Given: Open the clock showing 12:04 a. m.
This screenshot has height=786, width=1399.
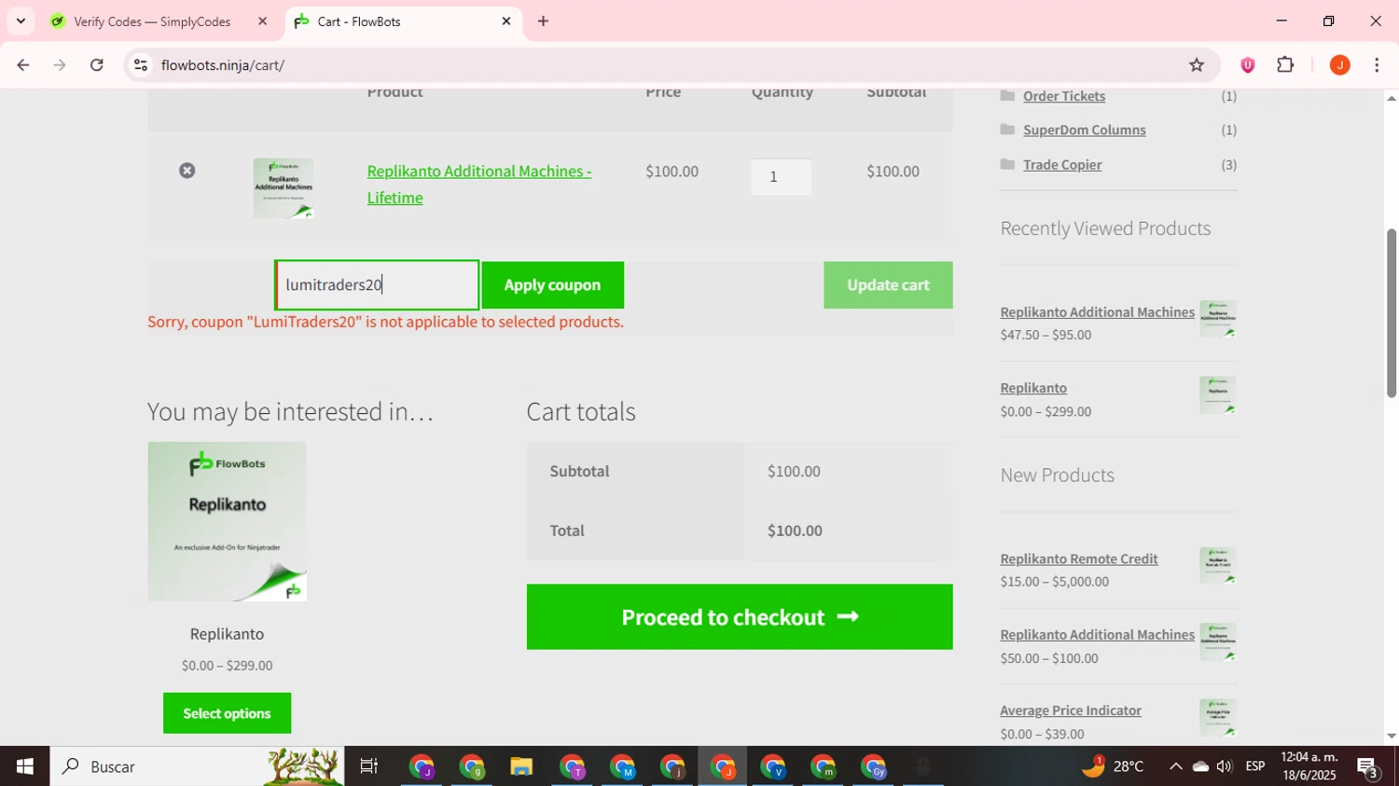Looking at the screenshot, I should (1309, 766).
